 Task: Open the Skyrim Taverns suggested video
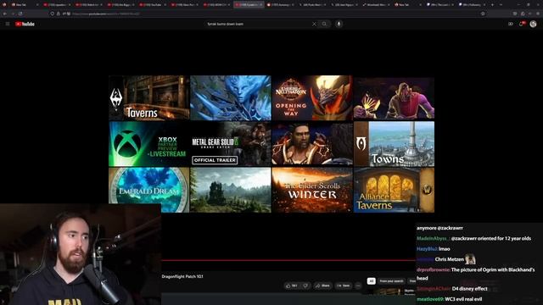[149, 98]
